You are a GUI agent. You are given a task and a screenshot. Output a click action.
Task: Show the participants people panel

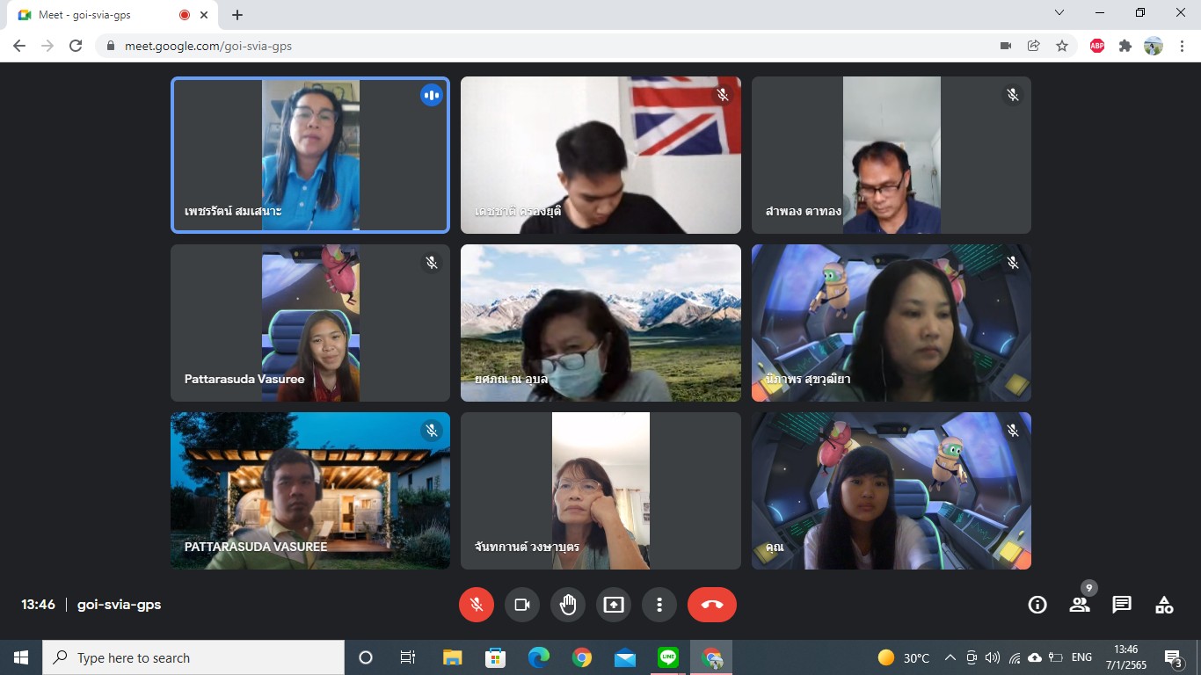[1080, 605]
